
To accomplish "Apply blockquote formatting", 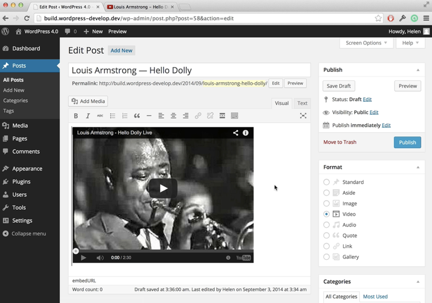I will click(137, 116).
